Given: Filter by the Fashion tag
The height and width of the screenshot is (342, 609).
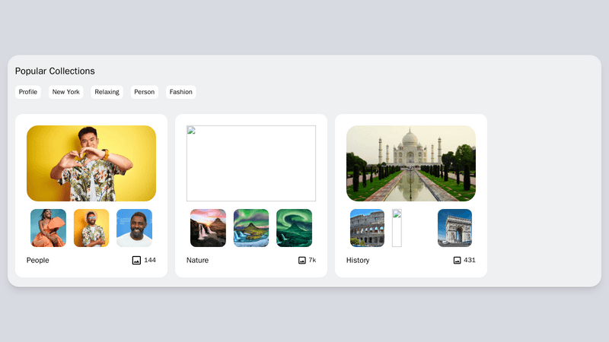Looking at the screenshot, I should [181, 92].
